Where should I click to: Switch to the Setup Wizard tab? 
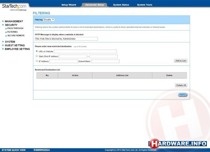[x=69, y=5]
